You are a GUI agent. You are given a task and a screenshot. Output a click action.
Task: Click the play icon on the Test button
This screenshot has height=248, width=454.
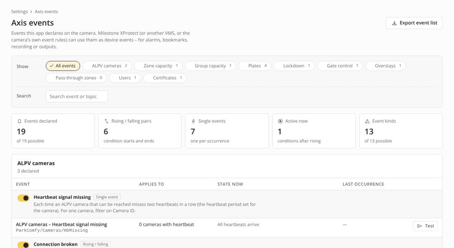pos(420,226)
